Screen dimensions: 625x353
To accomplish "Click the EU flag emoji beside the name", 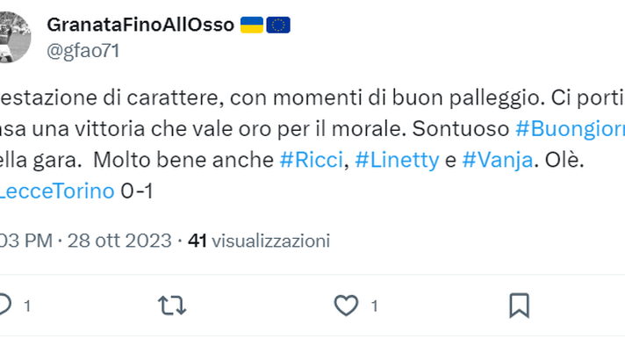I will click(278, 25).
